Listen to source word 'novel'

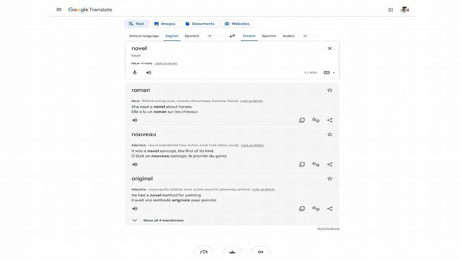pyautogui.click(x=148, y=73)
